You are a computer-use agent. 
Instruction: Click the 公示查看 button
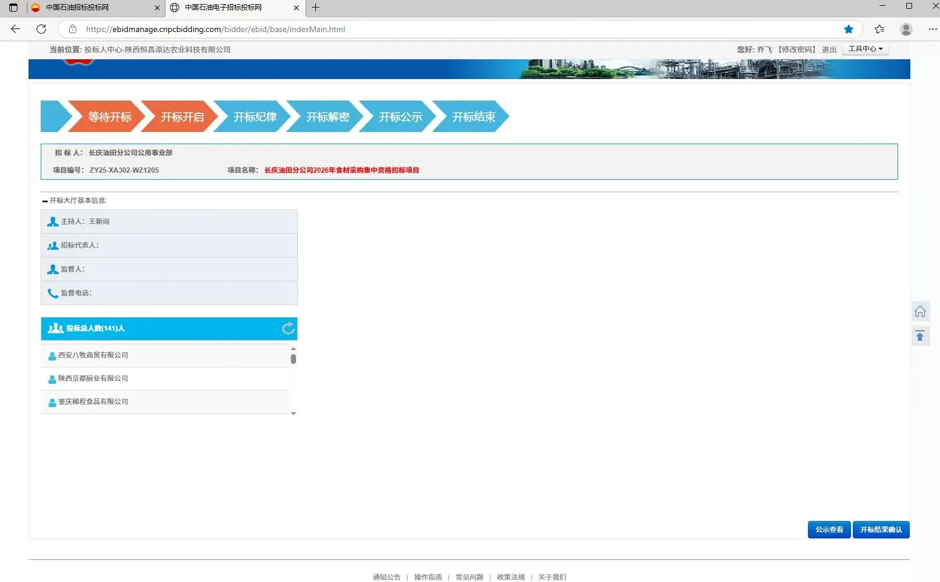click(x=829, y=530)
